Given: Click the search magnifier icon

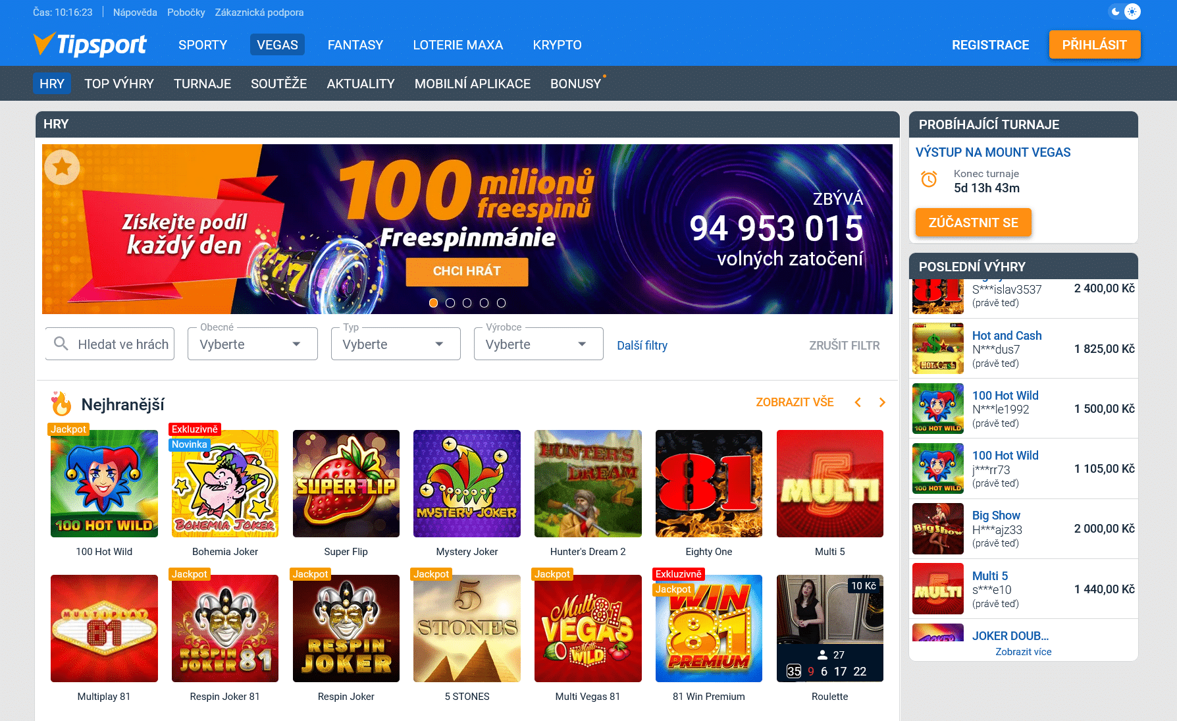Looking at the screenshot, I should 61,344.
